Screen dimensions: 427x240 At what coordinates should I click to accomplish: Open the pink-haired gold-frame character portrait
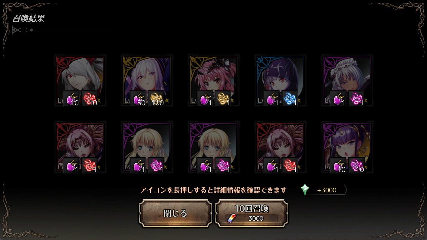click(213, 81)
